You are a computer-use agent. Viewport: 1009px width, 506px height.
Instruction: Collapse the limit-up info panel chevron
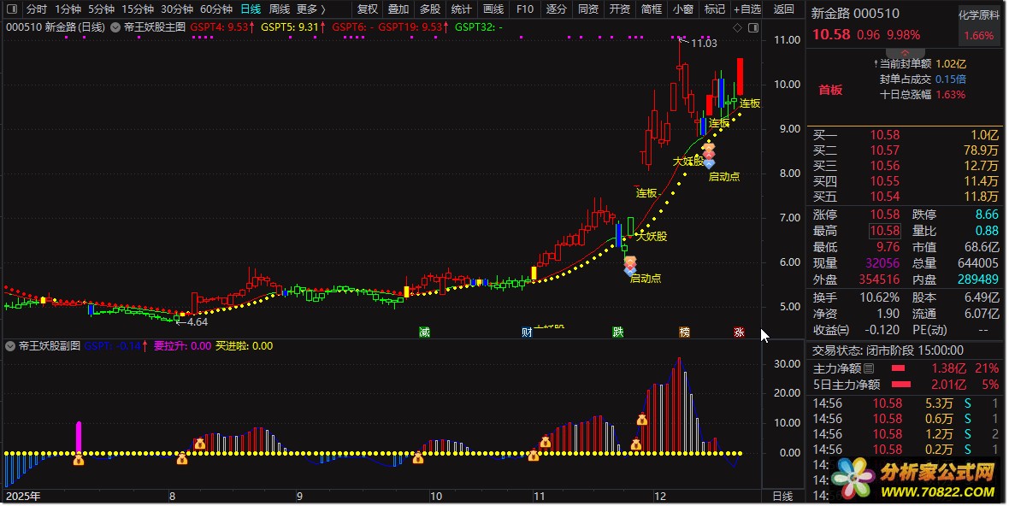pos(905,53)
